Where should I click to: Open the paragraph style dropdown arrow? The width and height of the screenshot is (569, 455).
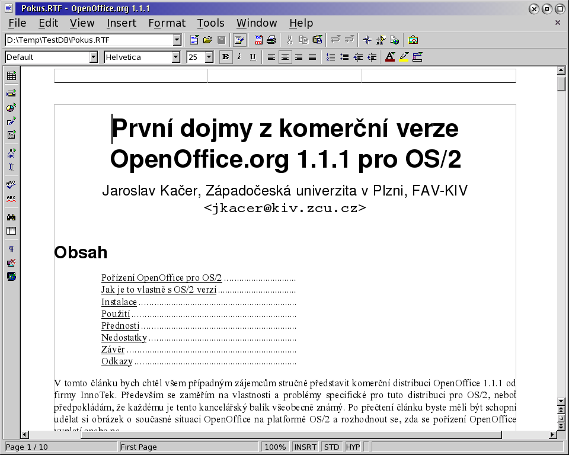[94, 57]
